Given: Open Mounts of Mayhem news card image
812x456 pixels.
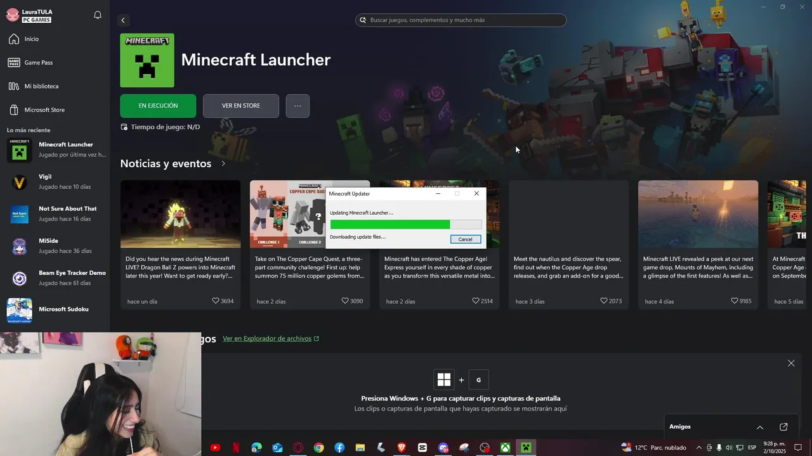Looking at the screenshot, I should coord(698,214).
